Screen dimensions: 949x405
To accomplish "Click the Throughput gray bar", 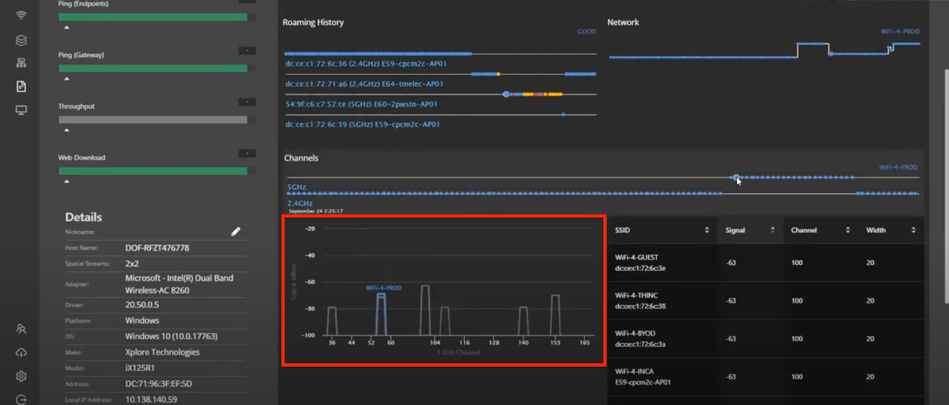I will tap(152, 120).
